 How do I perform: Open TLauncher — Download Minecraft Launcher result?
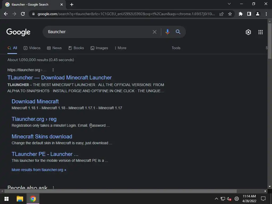point(59,78)
